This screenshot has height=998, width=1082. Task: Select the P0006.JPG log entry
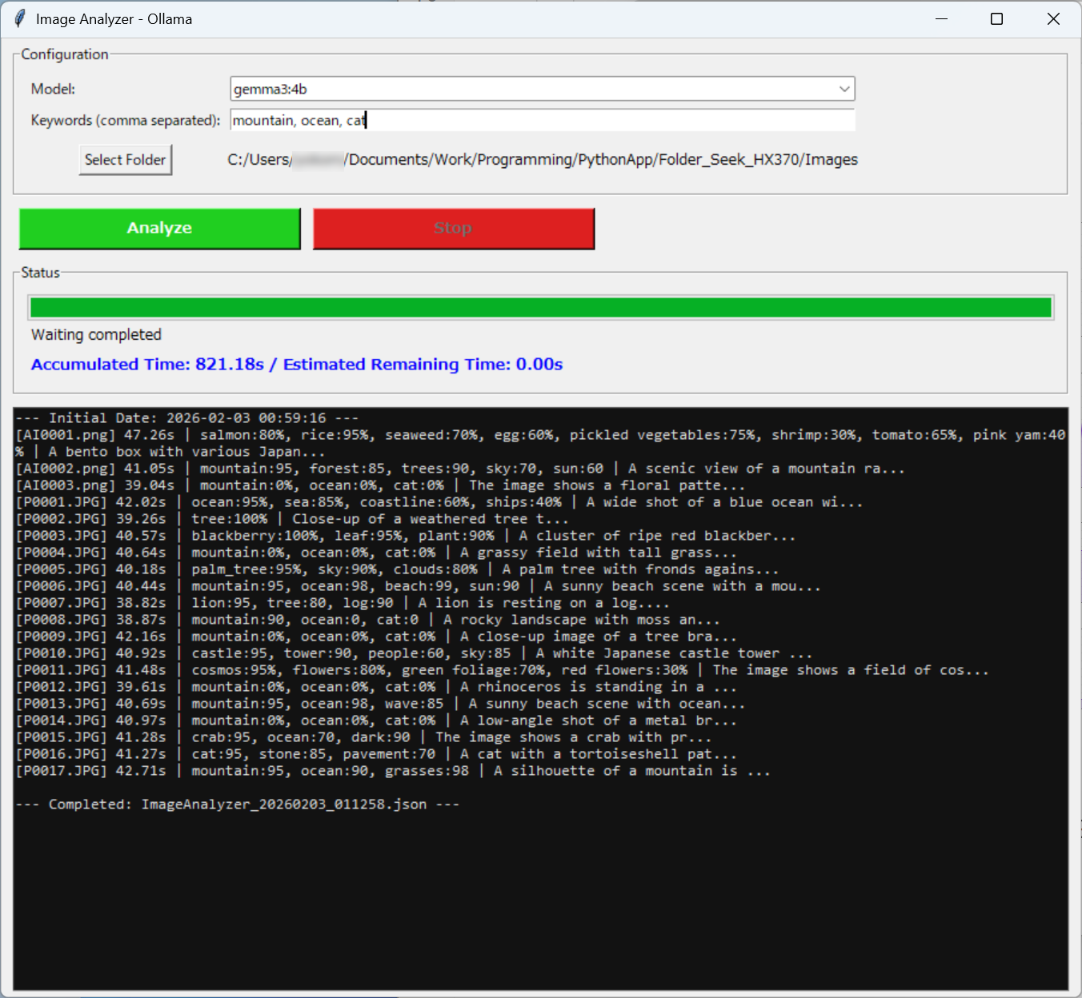419,586
